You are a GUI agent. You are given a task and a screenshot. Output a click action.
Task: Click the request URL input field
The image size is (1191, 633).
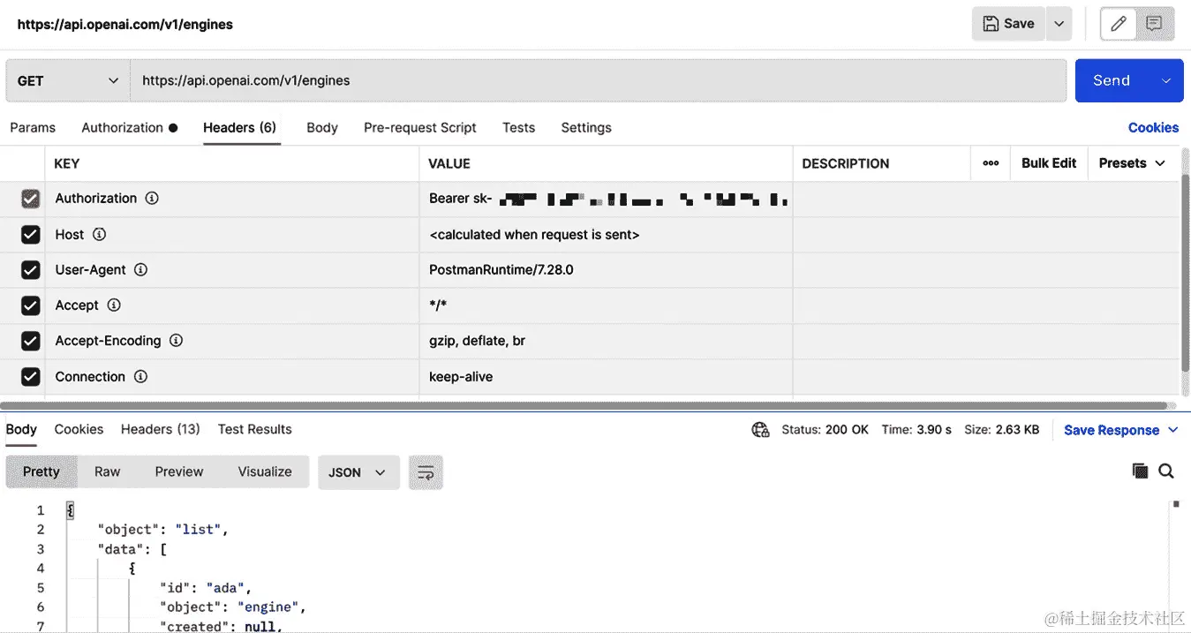pos(599,80)
